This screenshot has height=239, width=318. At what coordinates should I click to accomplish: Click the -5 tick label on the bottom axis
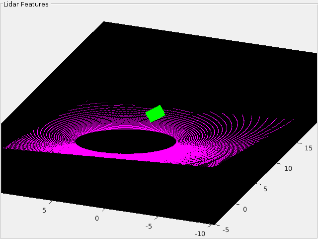[x=149, y=226]
